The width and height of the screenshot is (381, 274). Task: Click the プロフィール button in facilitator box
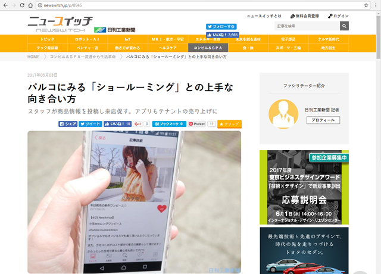[x=323, y=120]
